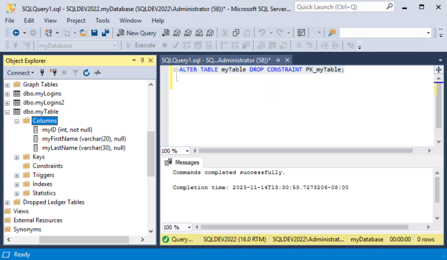Click the Open File folder icon
The height and width of the screenshot is (260, 447).
[x=83, y=33]
